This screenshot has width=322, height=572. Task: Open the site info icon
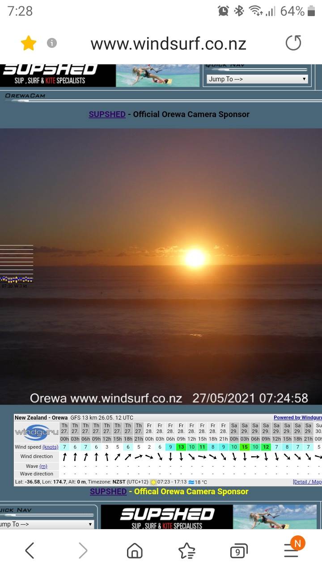coord(52,43)
